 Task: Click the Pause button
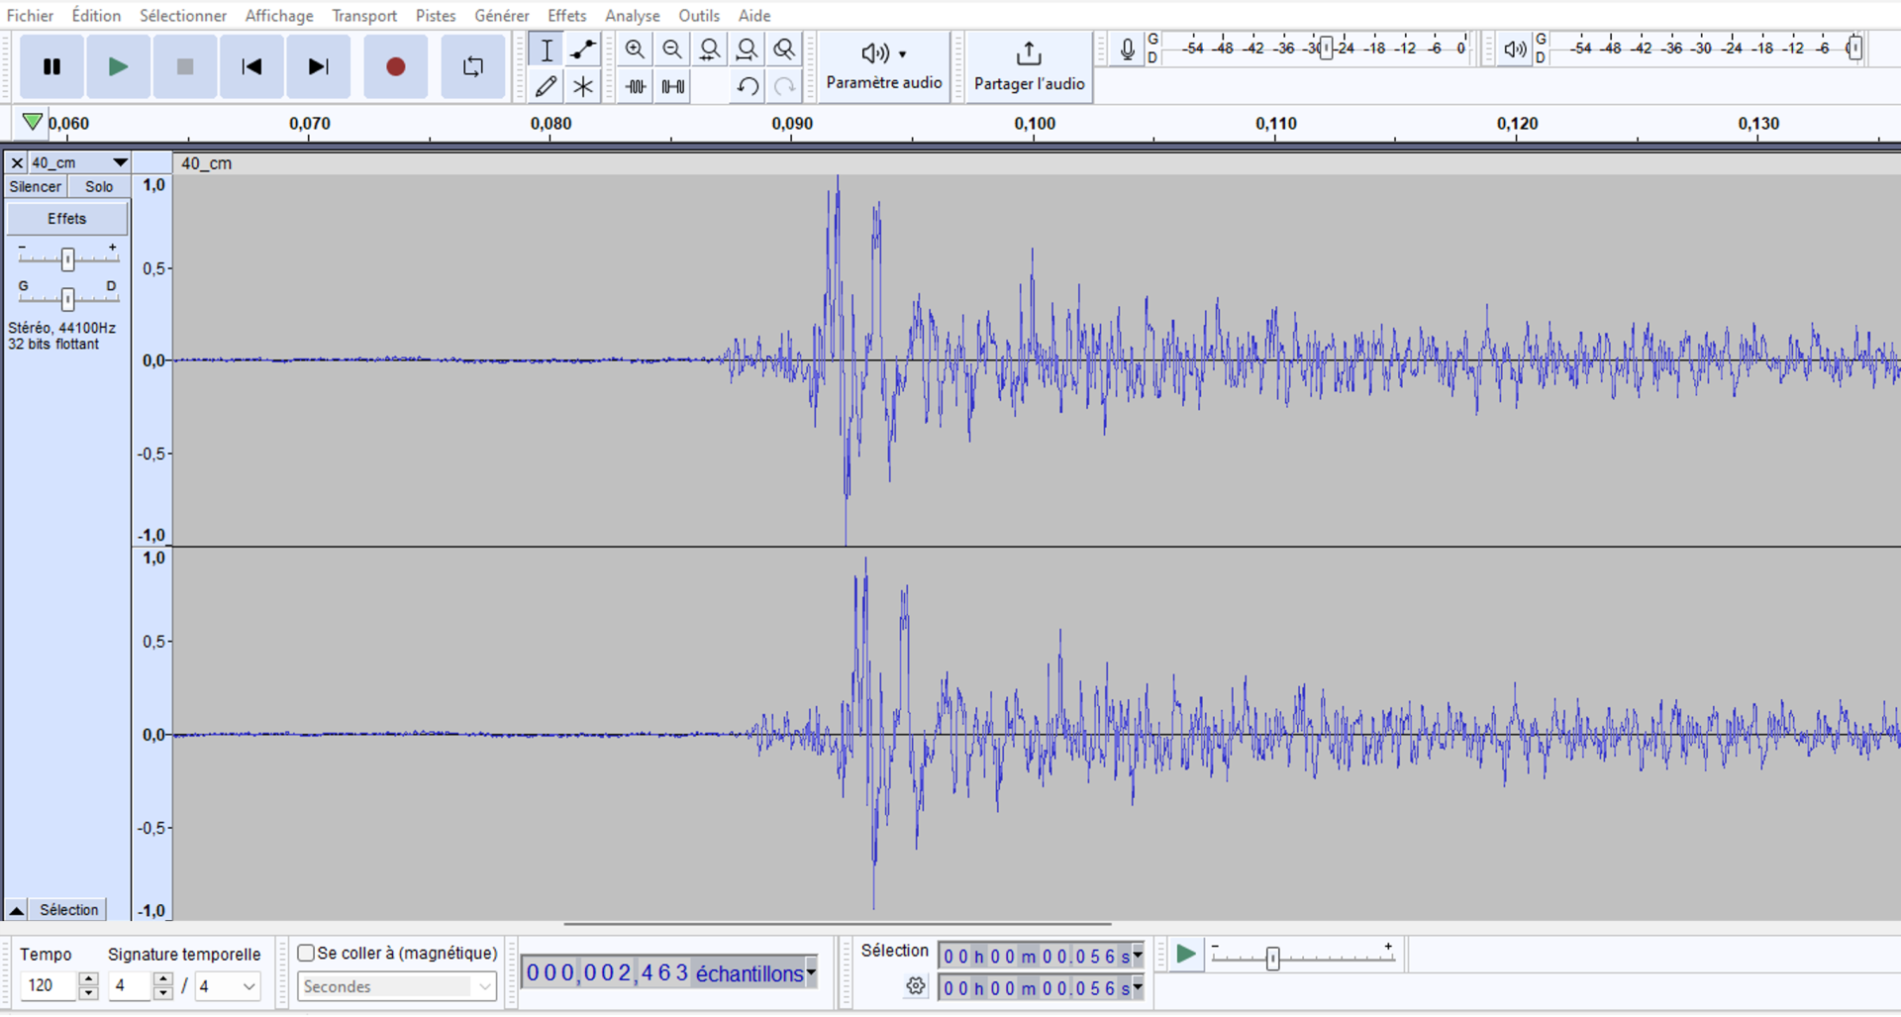pos(51,67)
